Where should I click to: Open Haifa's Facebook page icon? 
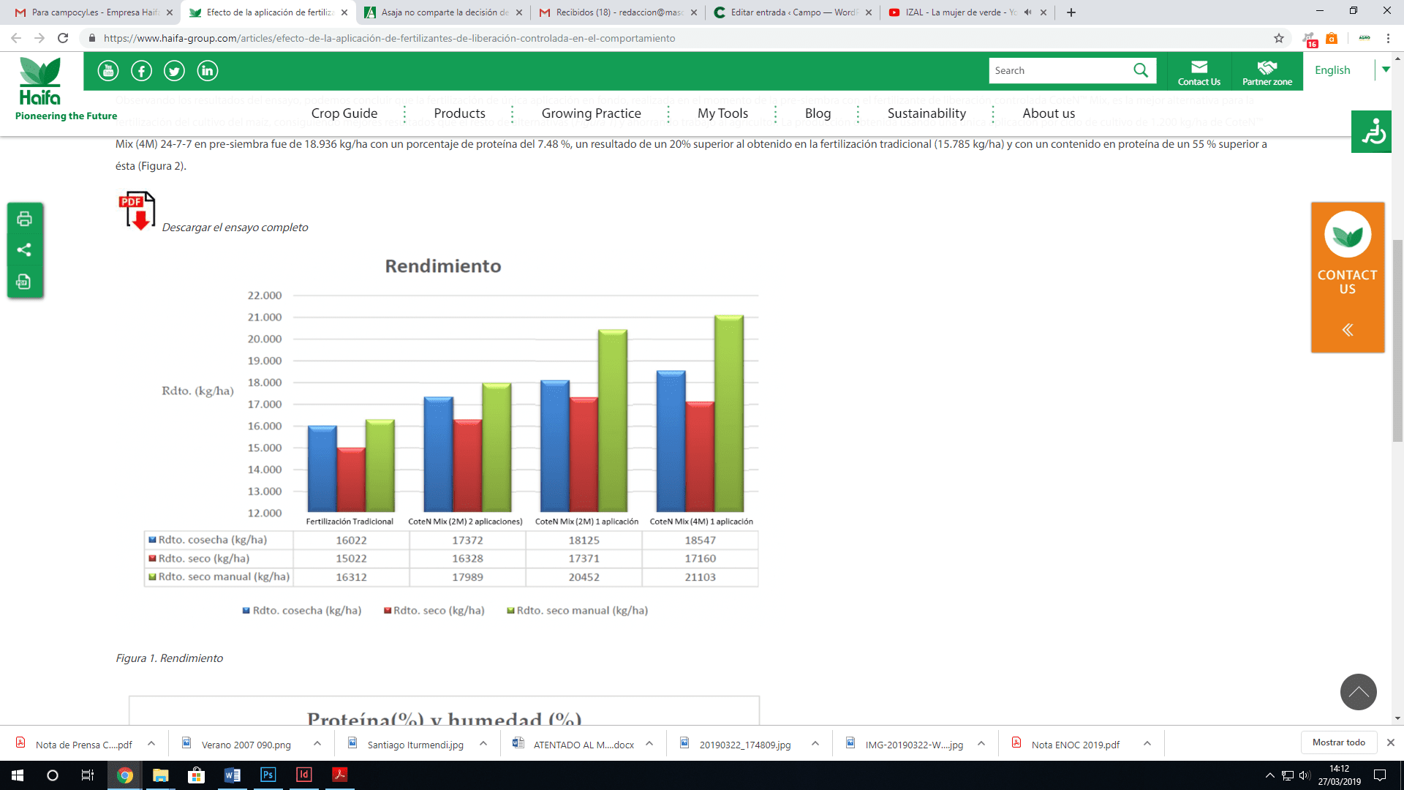141,71
